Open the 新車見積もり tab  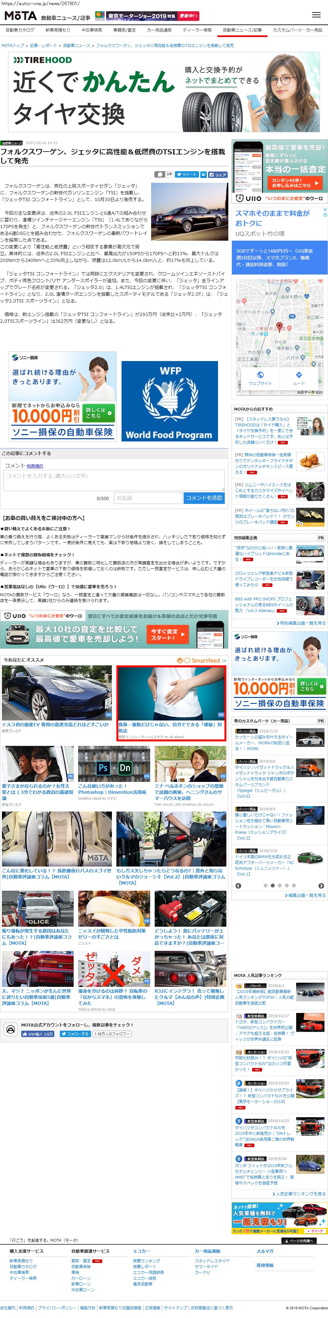click(x=58, y=30)
